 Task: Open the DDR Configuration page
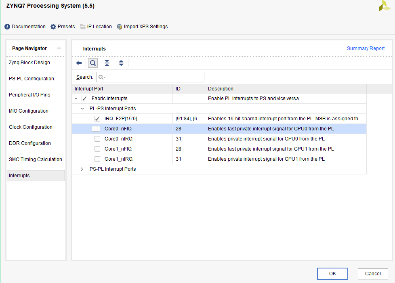coord(30,143)
